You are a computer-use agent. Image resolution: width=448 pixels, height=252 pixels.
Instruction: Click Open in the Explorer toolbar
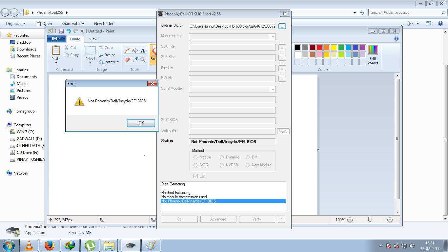coord(44,24)
